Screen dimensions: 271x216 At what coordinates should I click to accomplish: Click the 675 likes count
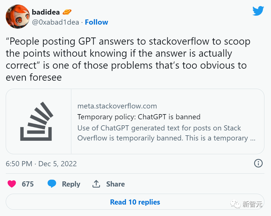28,184
